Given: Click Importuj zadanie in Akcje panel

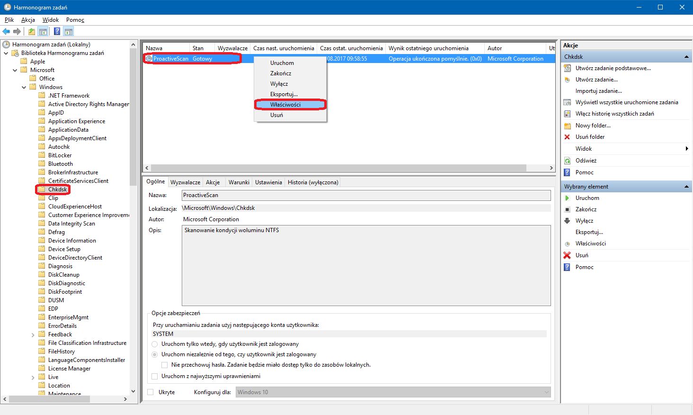Looking at the screenshot, I should pos(599,91).
